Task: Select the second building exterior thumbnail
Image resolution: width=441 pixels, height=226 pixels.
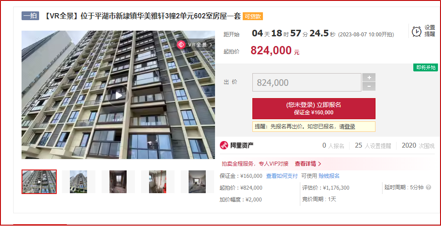Action: (78, 182)
